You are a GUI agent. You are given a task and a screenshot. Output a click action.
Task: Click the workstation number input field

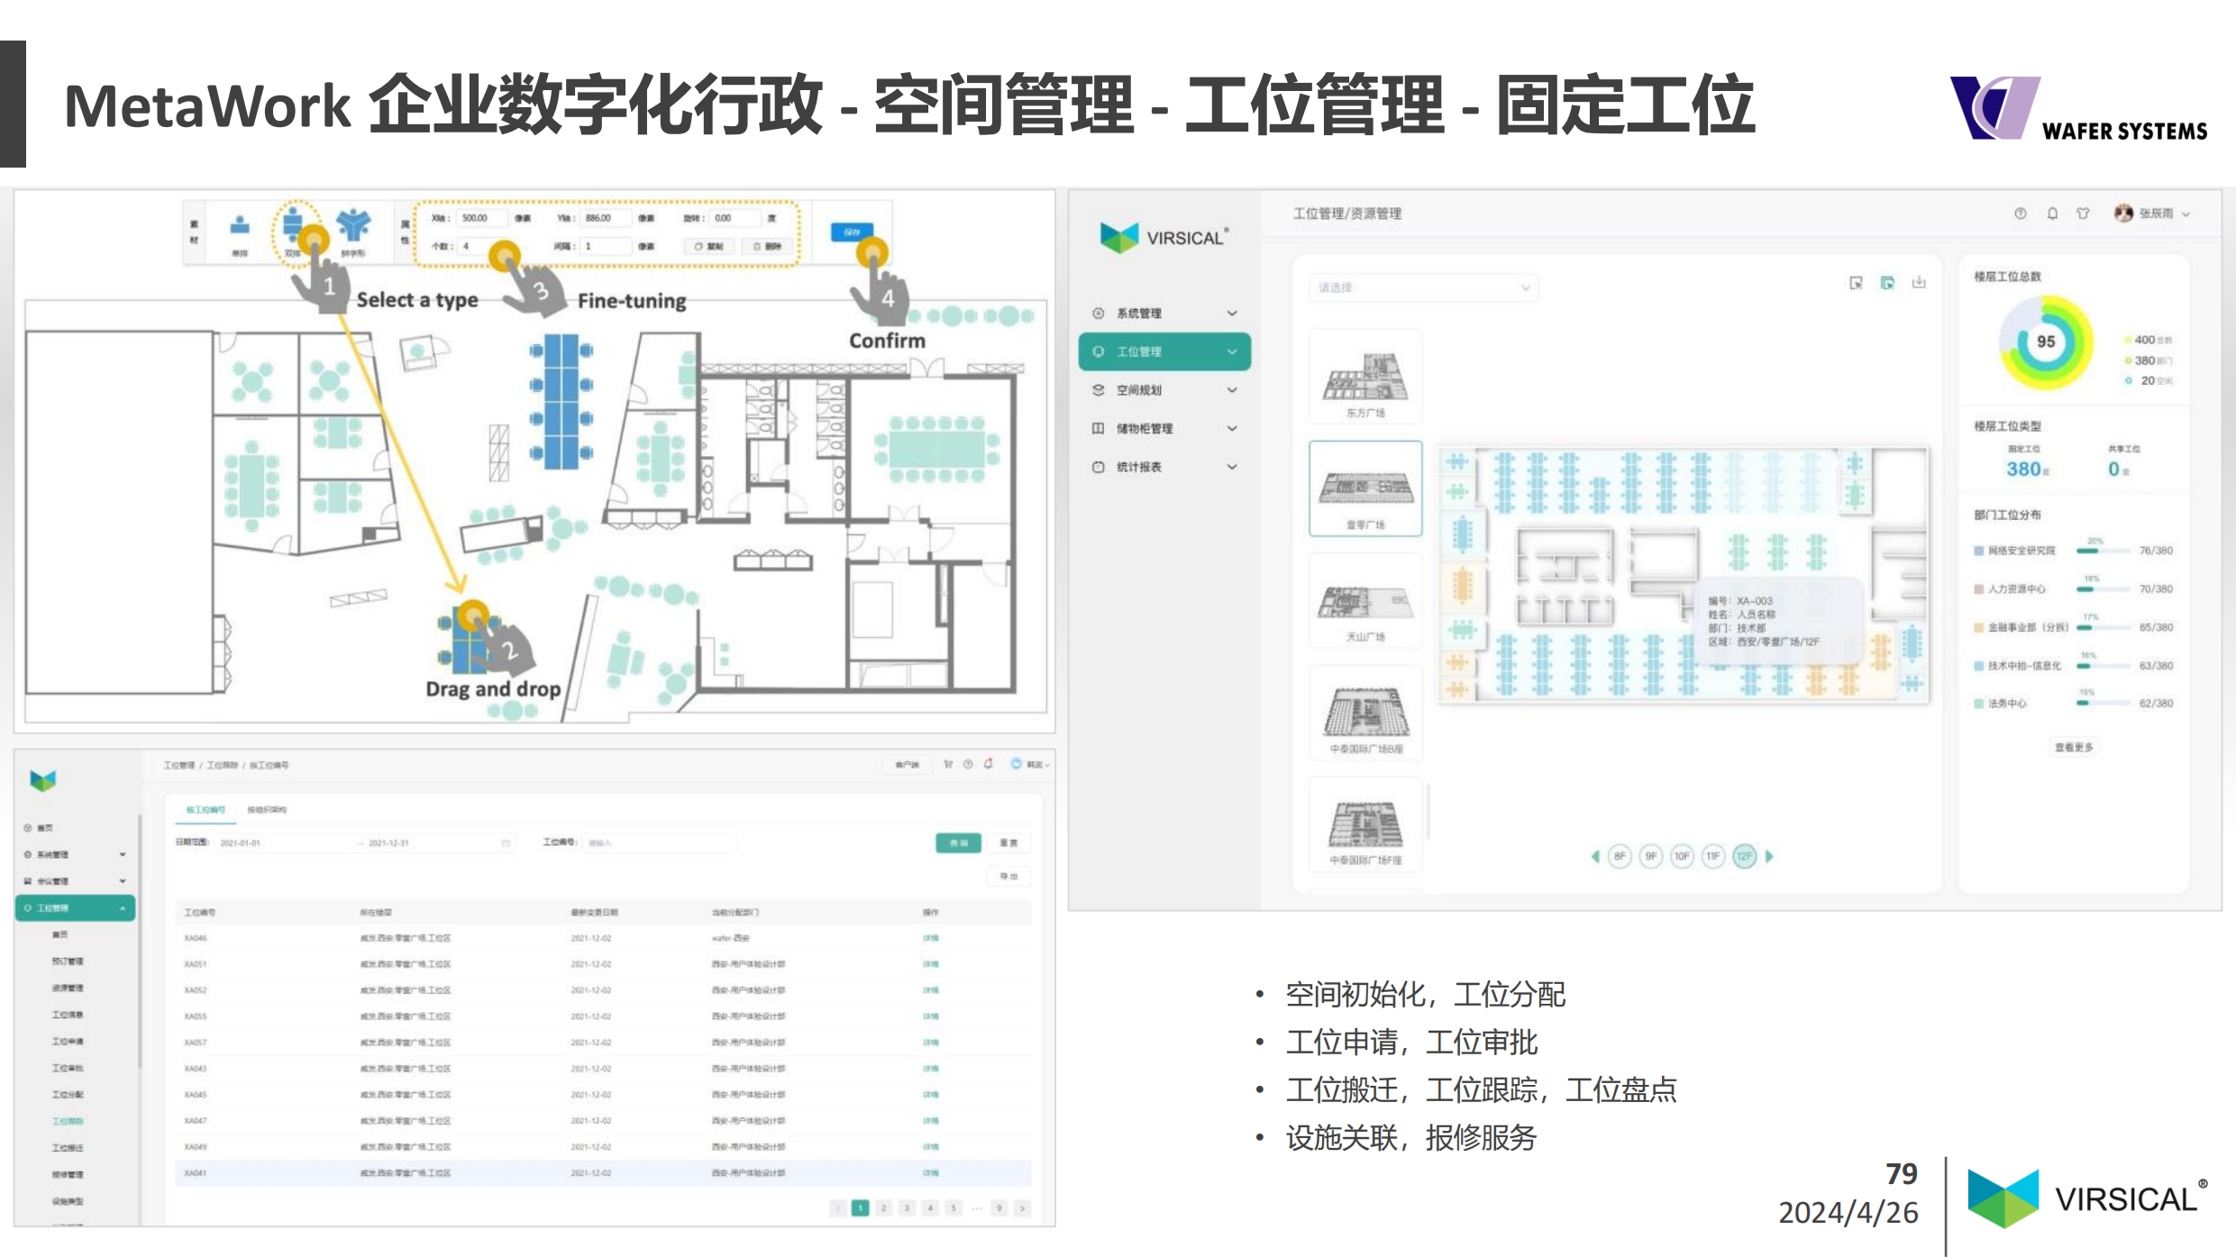pyautogui.click(x=659, y=843)
